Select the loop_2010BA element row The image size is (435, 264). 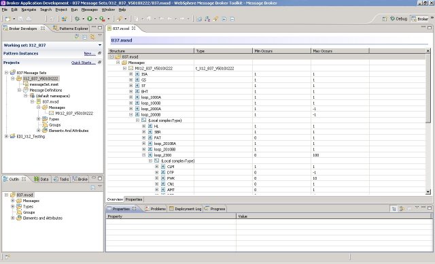pyautogui.click(x=164, y=144)
